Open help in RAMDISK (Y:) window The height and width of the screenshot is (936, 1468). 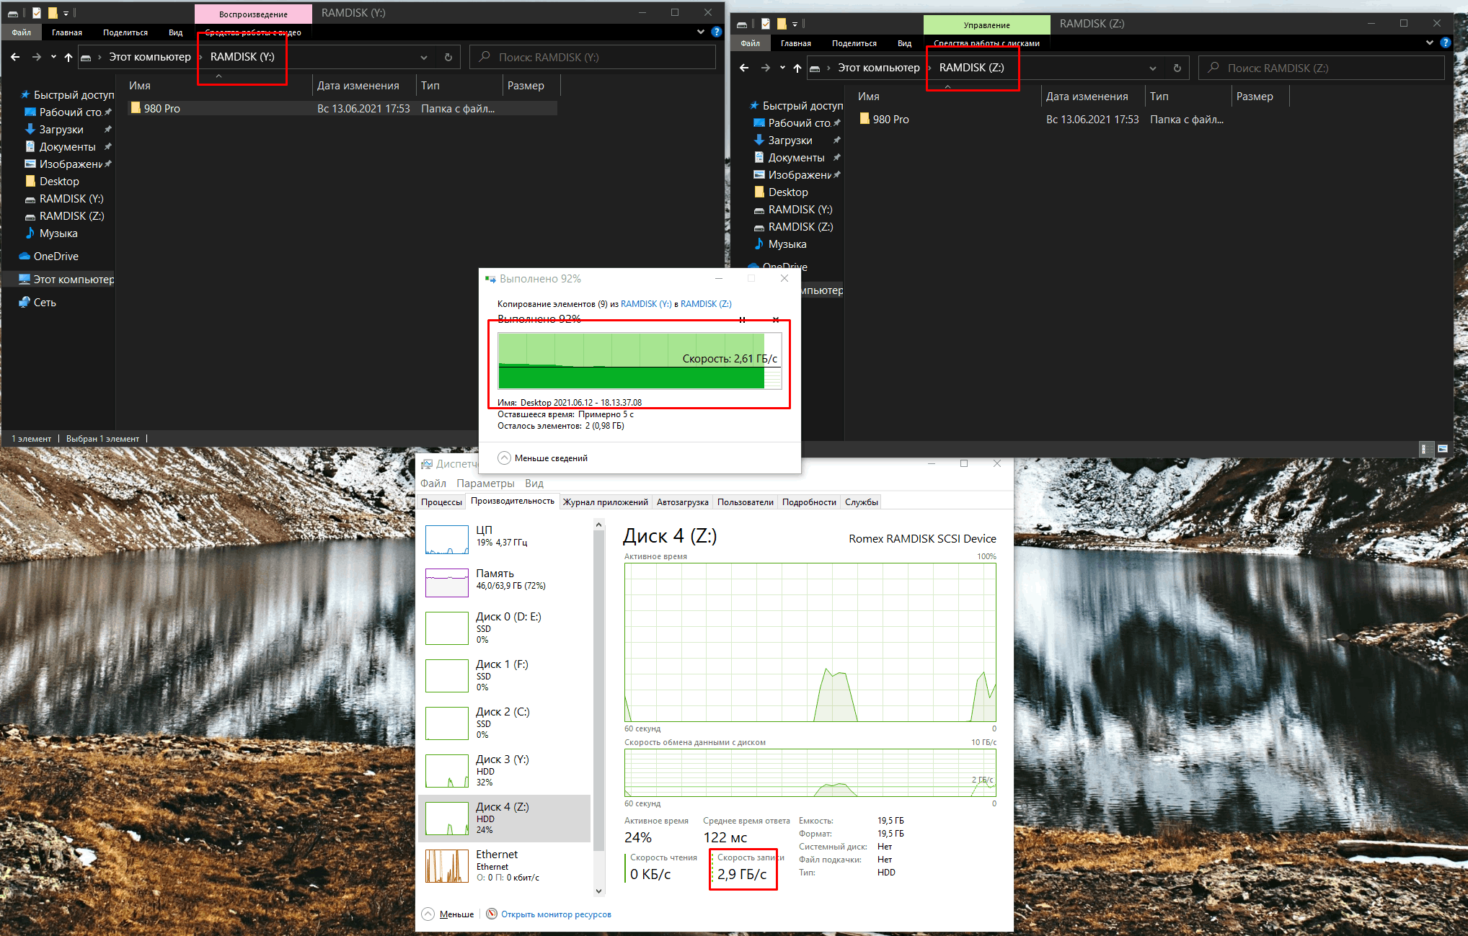pyautogui.click(x=716, y=32)
